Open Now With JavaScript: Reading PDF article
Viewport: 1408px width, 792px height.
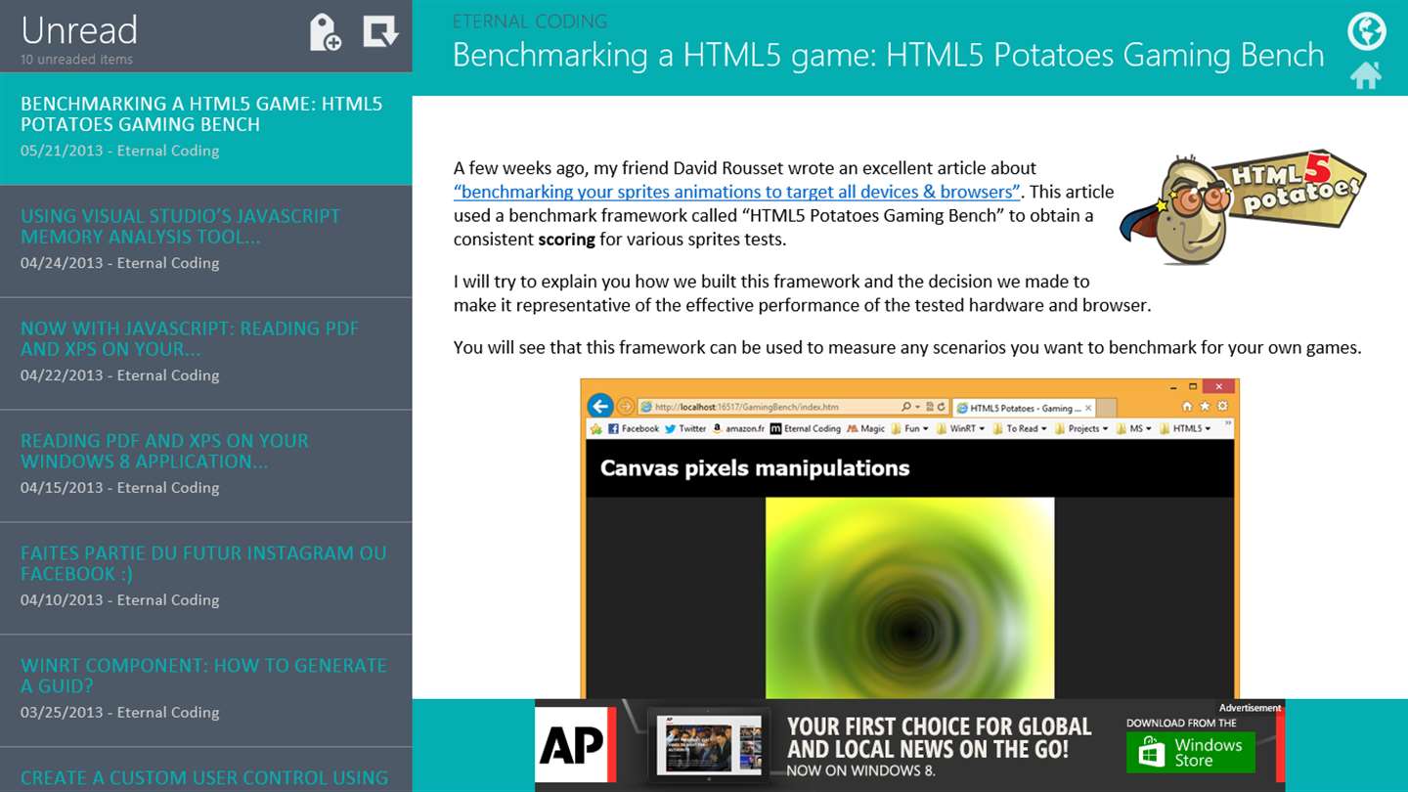[x=206, y=354]
